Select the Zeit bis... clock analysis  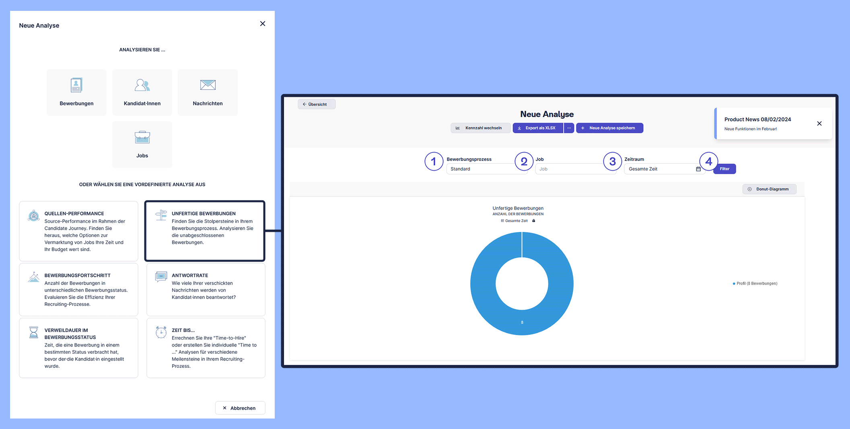pos(206,348)
